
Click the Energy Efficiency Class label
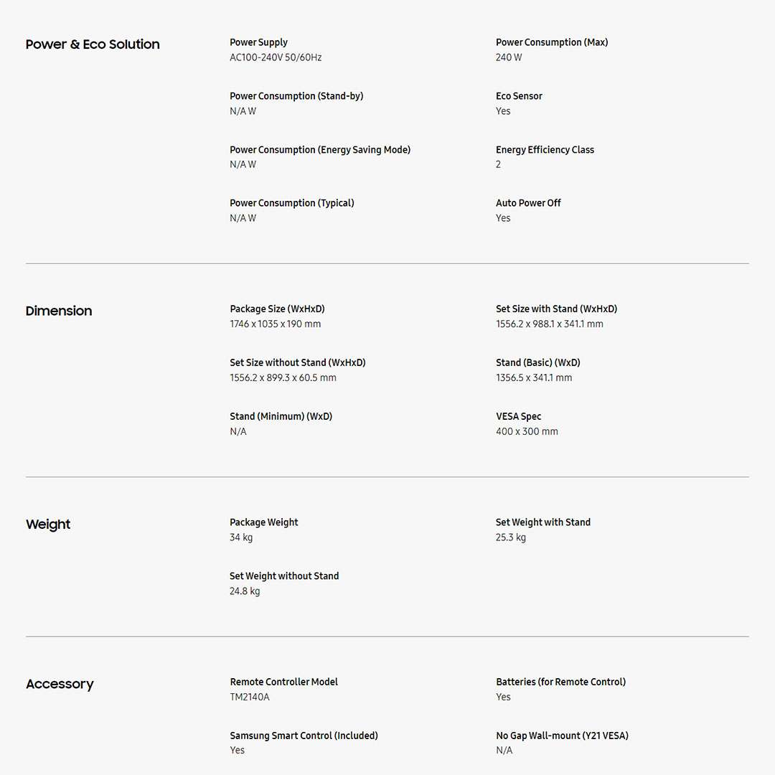[x=545, y=150]
